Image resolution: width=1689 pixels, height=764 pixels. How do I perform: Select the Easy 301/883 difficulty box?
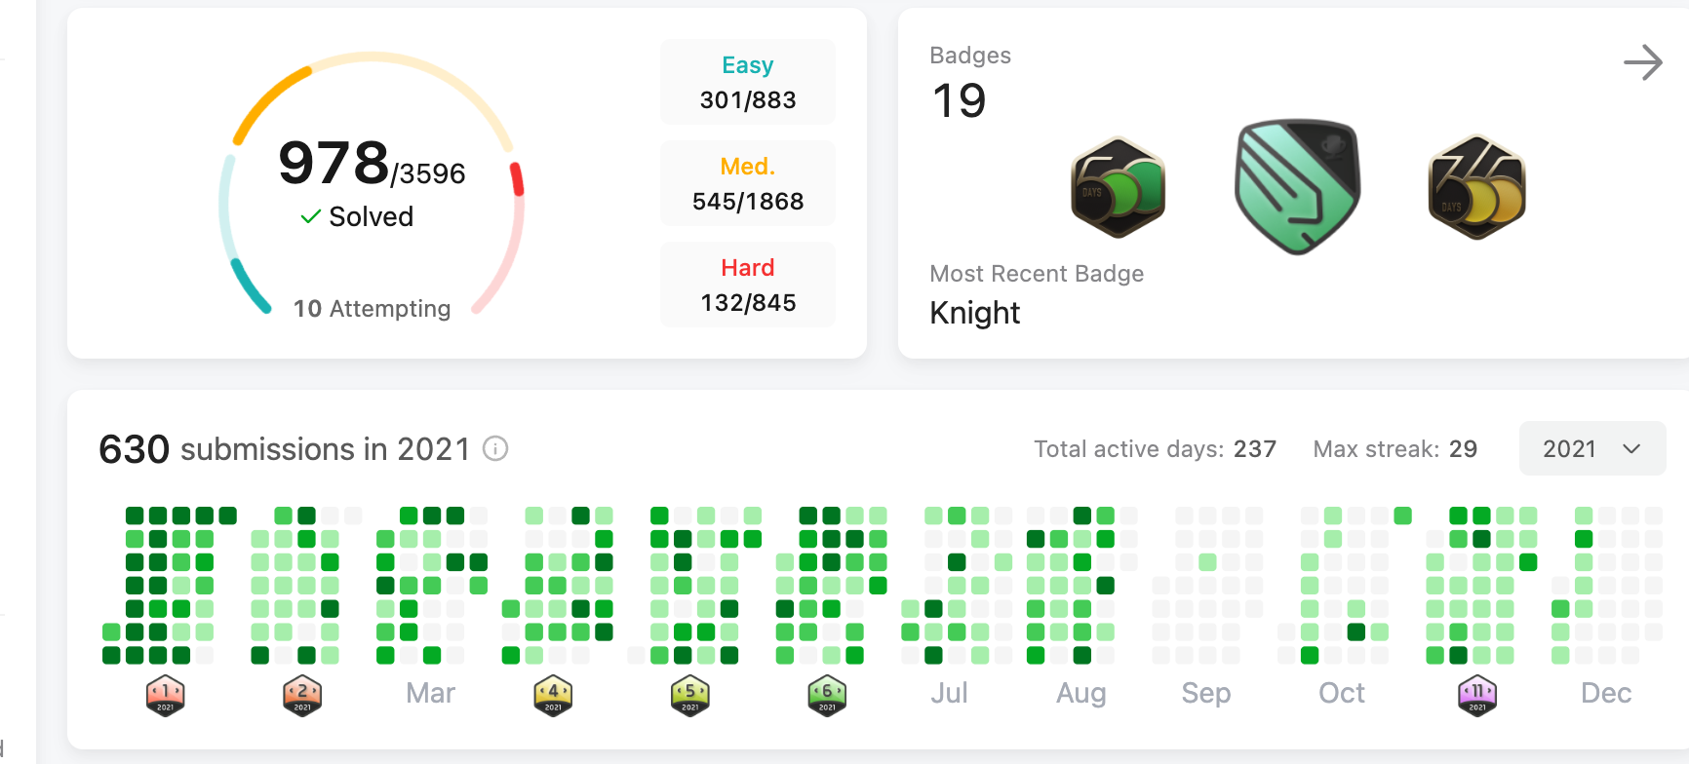pos(748,82)
